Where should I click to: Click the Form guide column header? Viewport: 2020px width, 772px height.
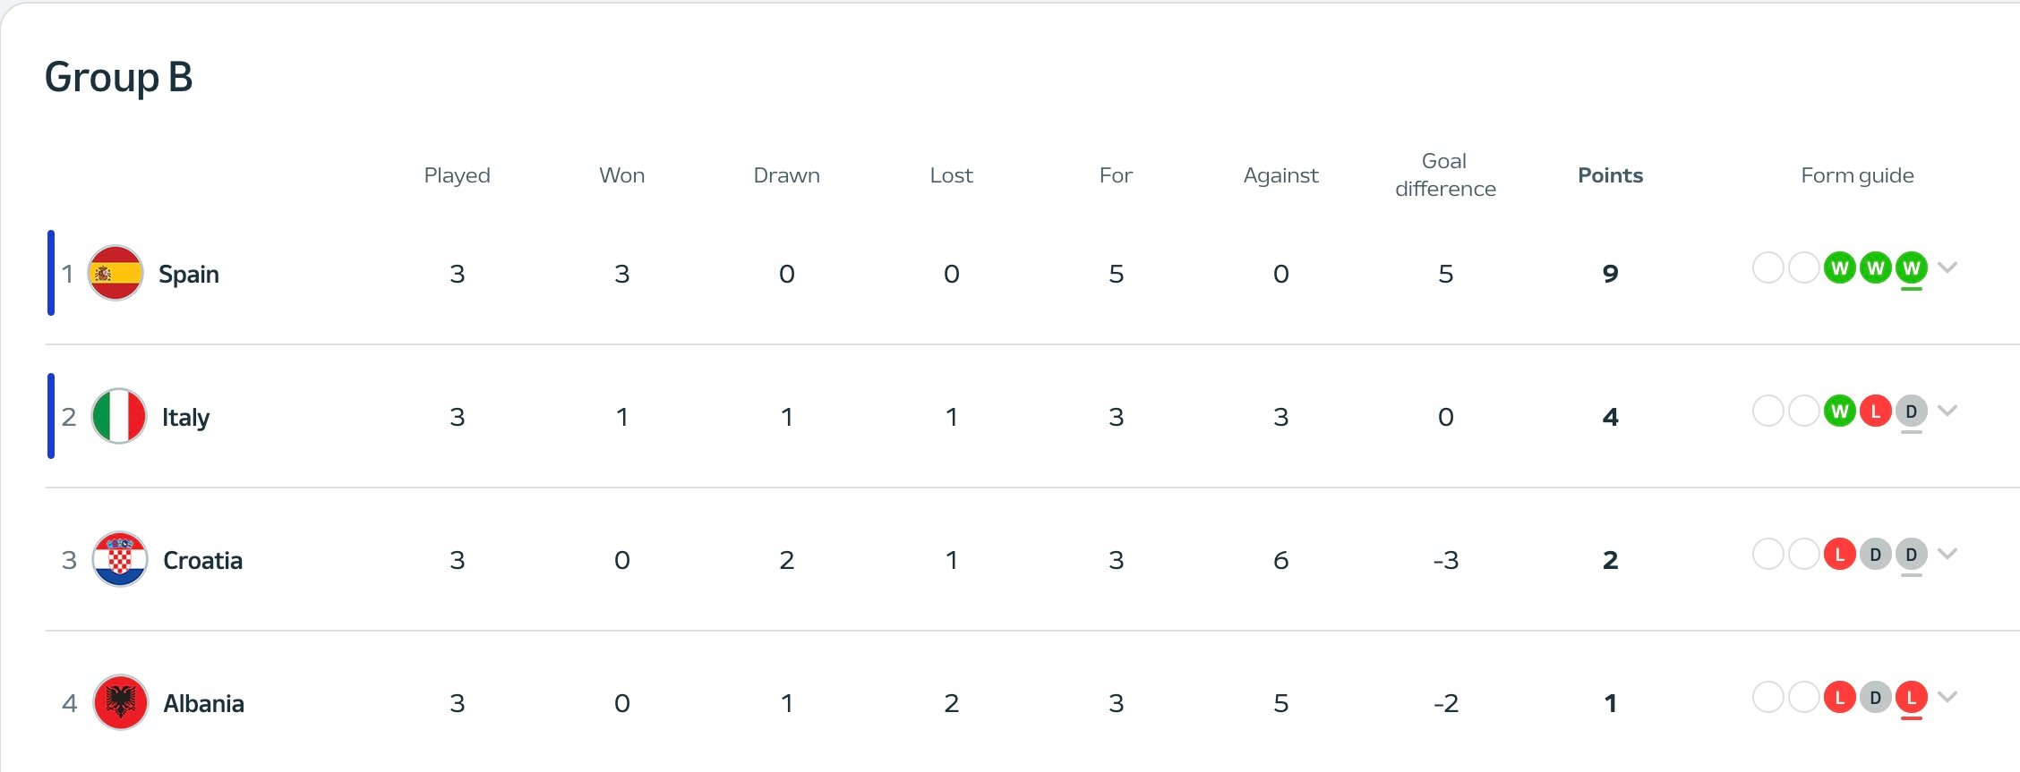(x=1857, y=175)
